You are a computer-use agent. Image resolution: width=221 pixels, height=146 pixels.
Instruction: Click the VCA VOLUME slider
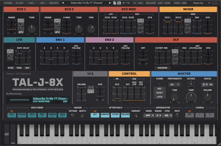coord(81,94)
